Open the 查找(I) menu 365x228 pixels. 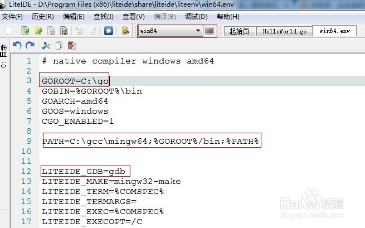[104, 17]
